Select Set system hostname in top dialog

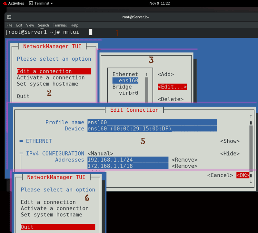47,84
